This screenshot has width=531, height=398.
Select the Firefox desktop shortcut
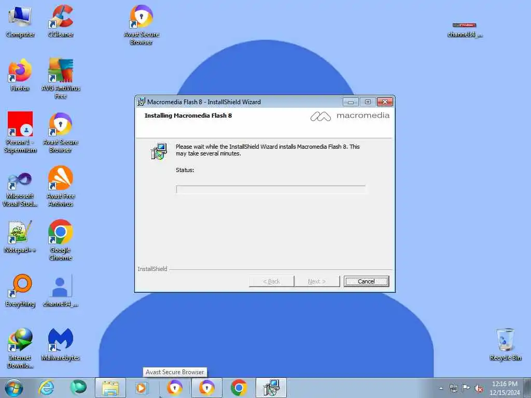tap(20, 76)
